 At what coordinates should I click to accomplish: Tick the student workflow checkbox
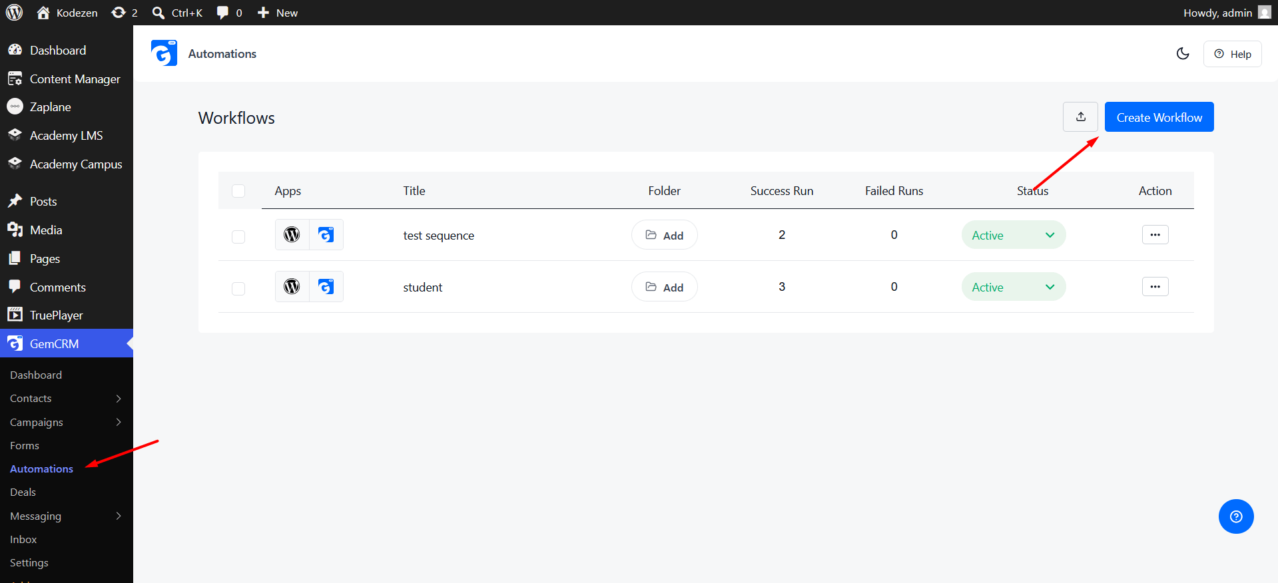[238, 289]
